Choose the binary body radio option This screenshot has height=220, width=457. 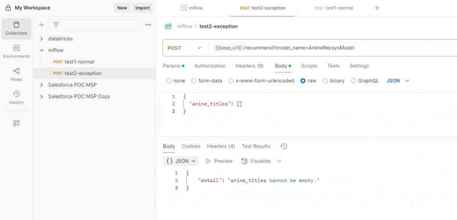(x=325, y=81)
